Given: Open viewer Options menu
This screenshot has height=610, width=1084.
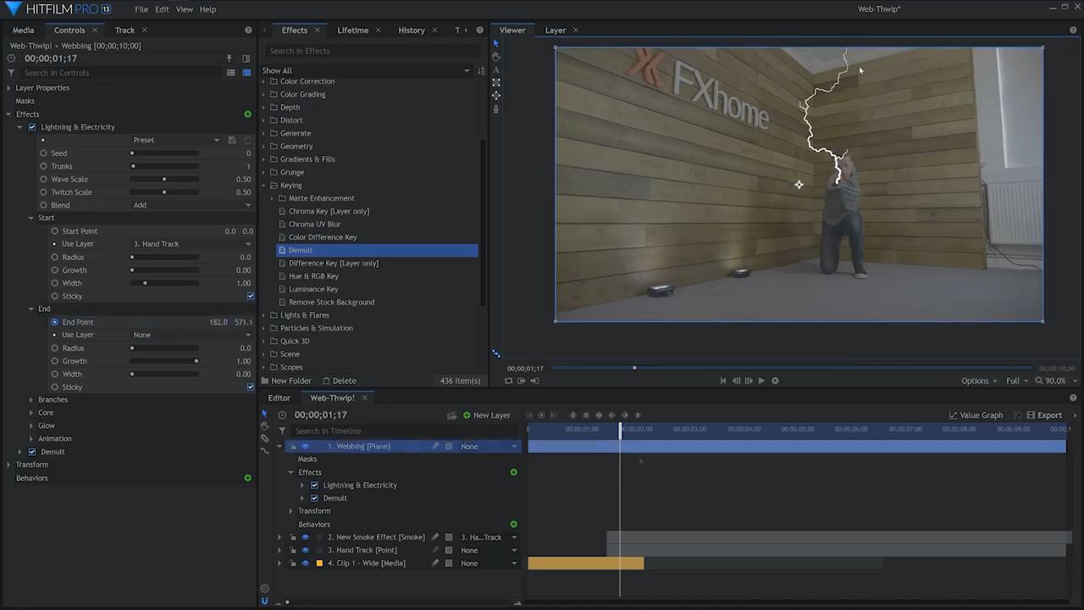Looking at the screenshot, I should click(x=979, y=380).
